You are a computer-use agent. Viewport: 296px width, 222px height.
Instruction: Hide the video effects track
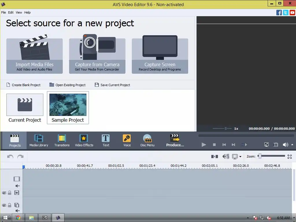tap(4, 193)
